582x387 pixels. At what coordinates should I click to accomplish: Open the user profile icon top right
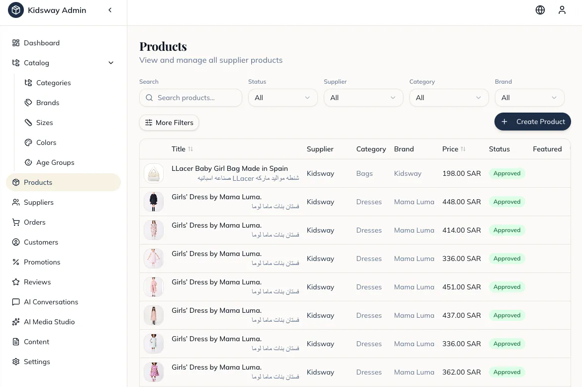(562, 10)
